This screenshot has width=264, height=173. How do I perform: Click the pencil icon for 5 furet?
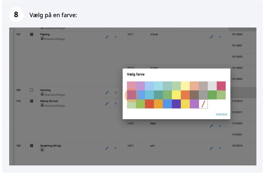point(211,37)
